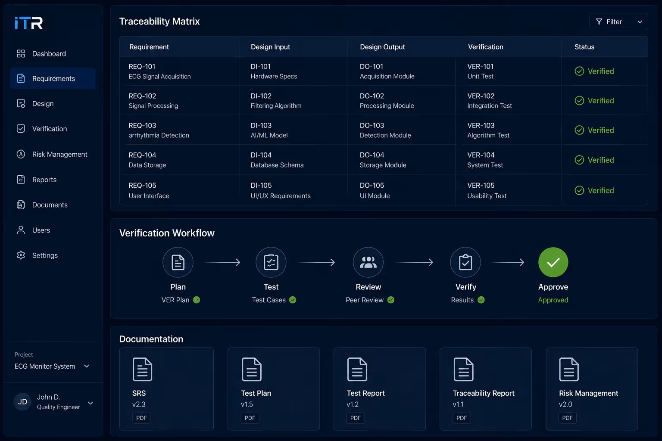Click the green check beside VER Plan
The width and height of the screenshot is (662, 441).
(197, 300)
